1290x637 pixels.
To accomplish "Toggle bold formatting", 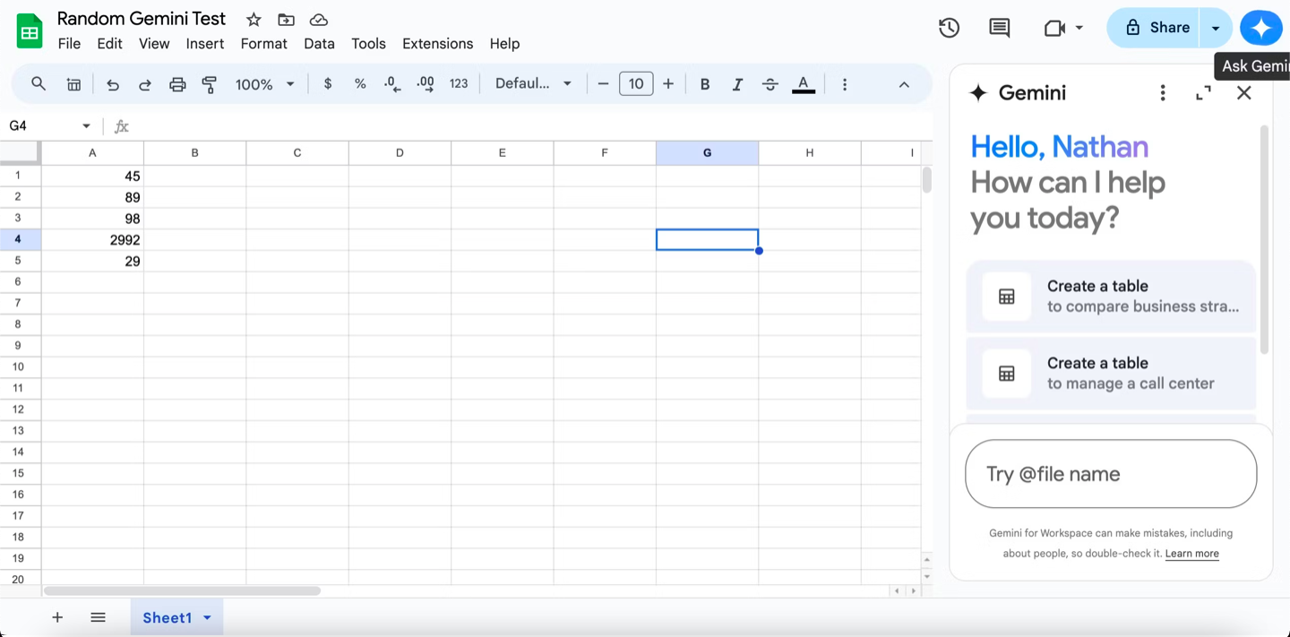I will pos(705,84).
